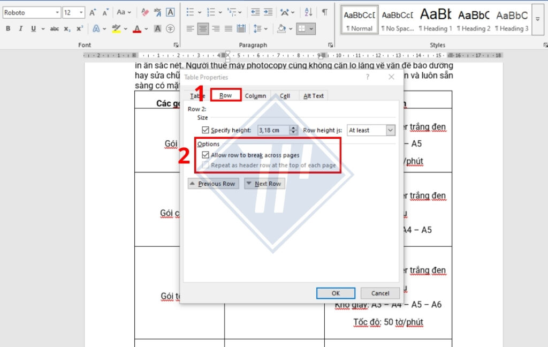Uncheck Allow row to break across pages
The image size is (548, 347).
coord(205,155)
